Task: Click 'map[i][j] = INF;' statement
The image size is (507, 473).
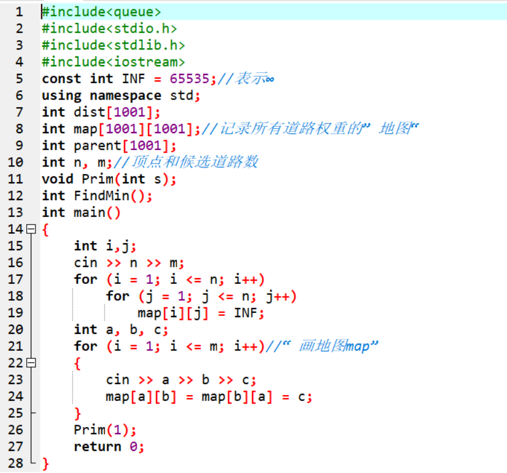Action: pyautogui.click(x=201, y=313)
